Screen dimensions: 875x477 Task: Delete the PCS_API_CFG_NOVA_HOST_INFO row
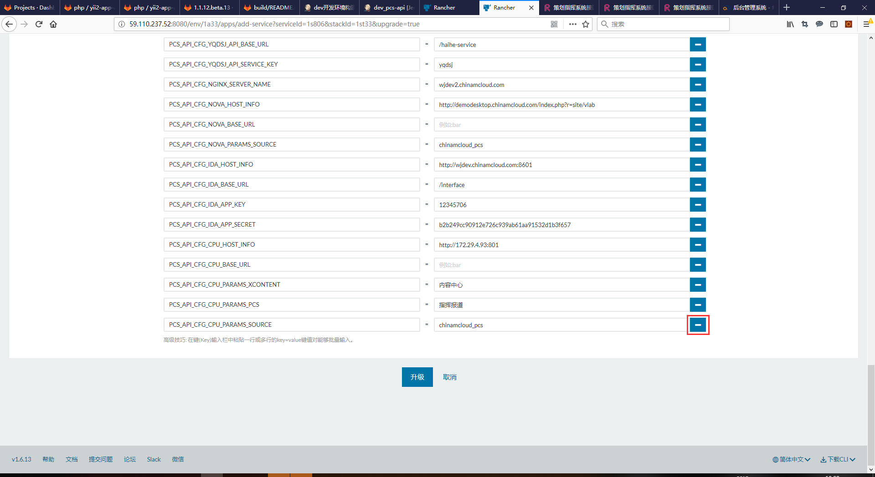click(x=698, y=105)
